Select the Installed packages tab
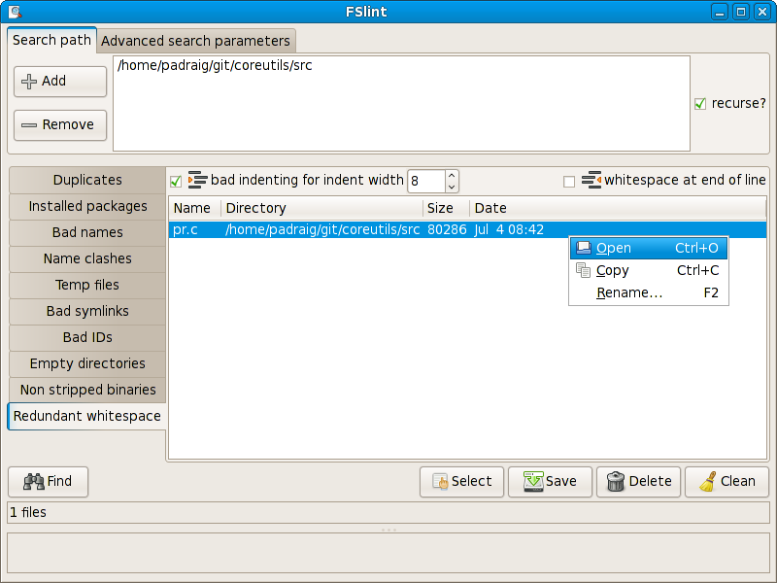777x583 pixels. coord(87,206)
